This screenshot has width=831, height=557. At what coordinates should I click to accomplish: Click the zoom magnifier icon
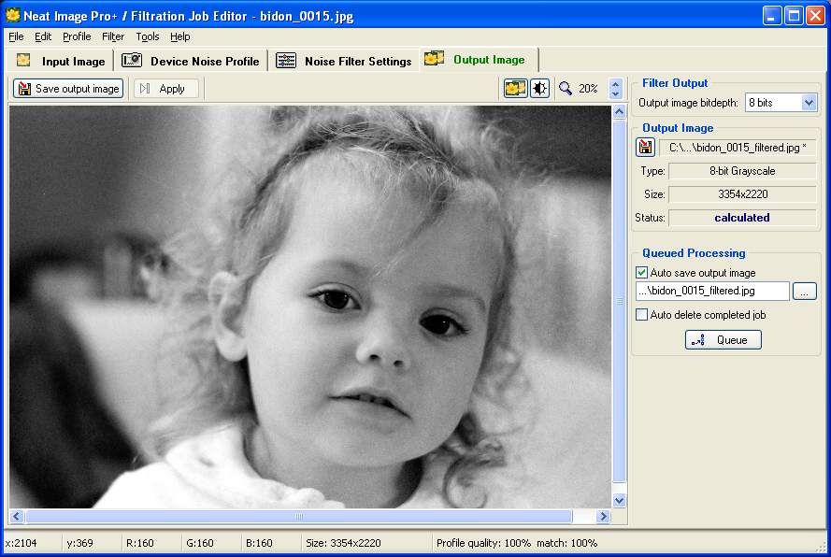point(566,89)
